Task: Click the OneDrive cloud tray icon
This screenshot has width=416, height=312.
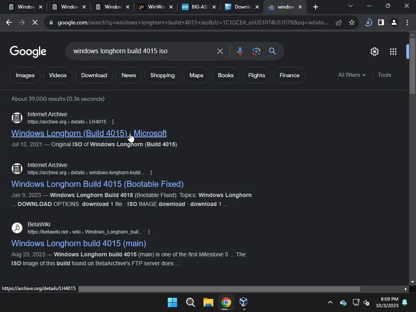Action: click(x=343, y=302)
